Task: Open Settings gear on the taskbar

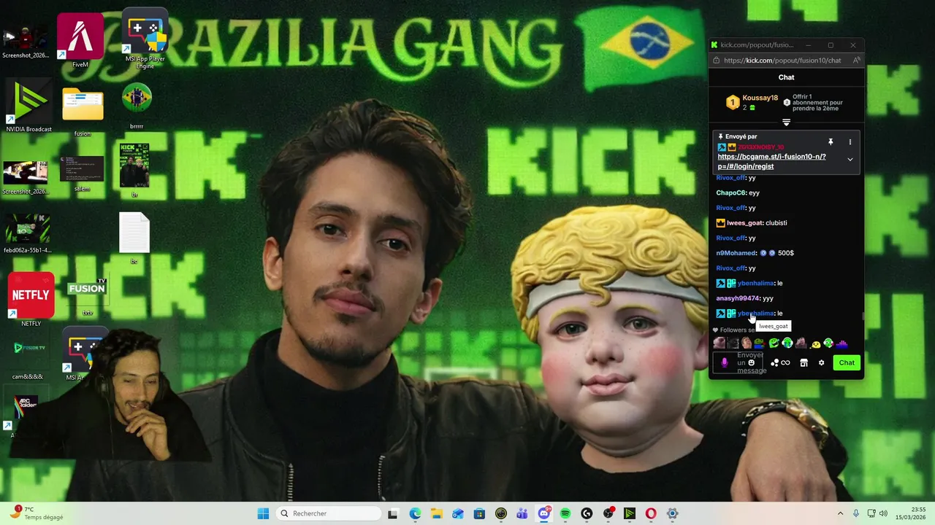Action: pyautogui.click(x=672, y=513)
